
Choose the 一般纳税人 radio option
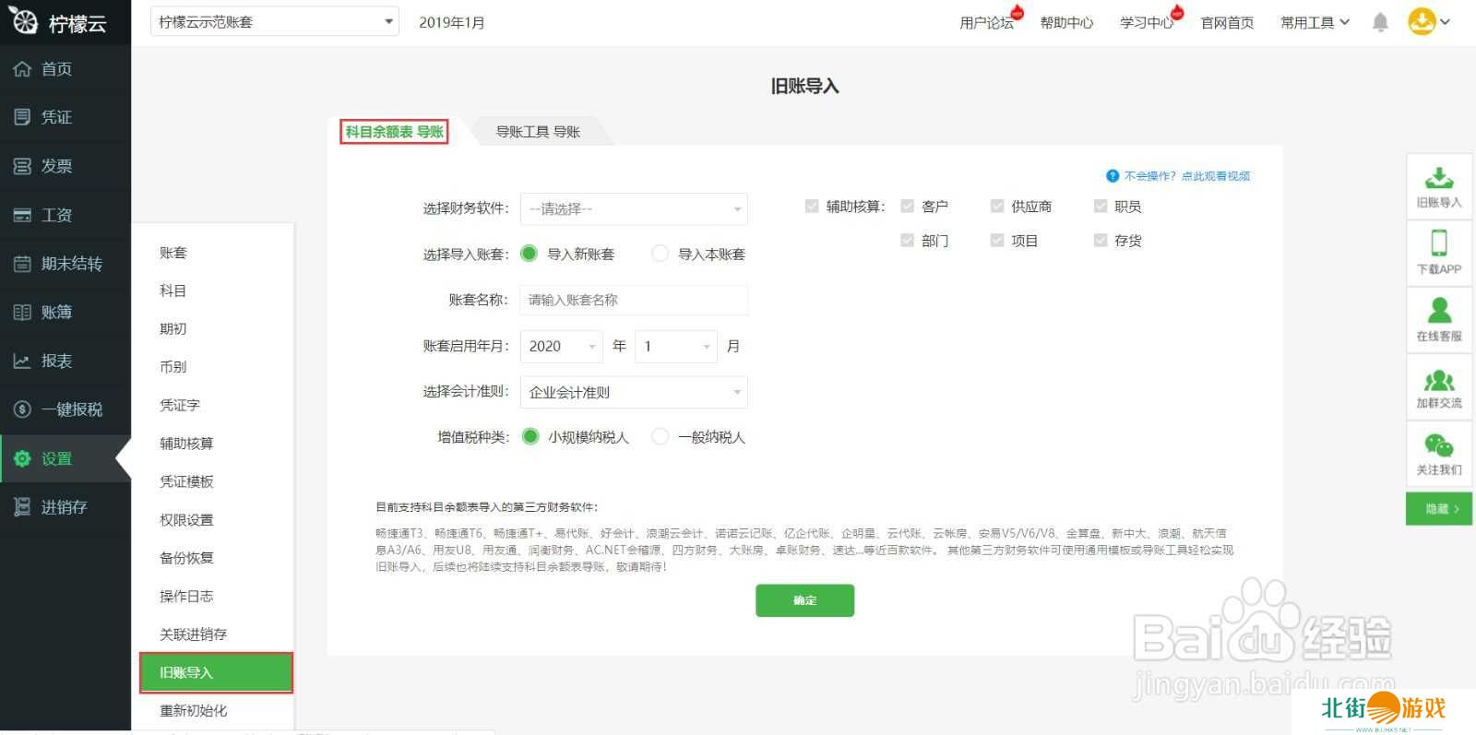click(661, 437)
